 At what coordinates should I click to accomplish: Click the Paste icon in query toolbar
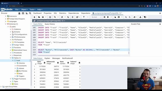coord(68,17)
